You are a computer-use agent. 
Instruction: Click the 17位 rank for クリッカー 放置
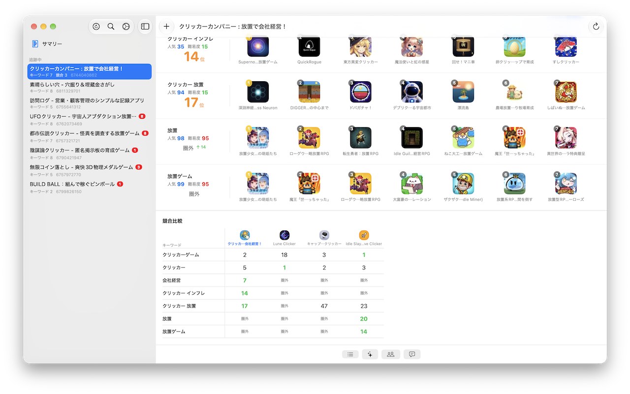[194, 102]
